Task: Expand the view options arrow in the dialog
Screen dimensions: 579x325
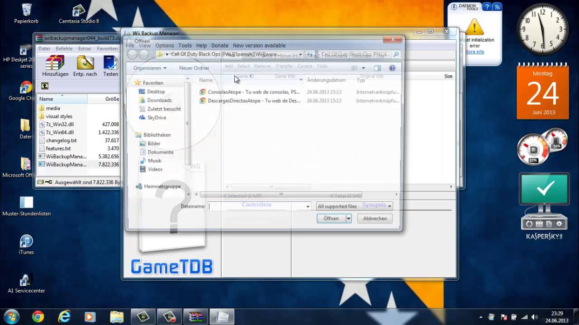Action: click(363, 68)
